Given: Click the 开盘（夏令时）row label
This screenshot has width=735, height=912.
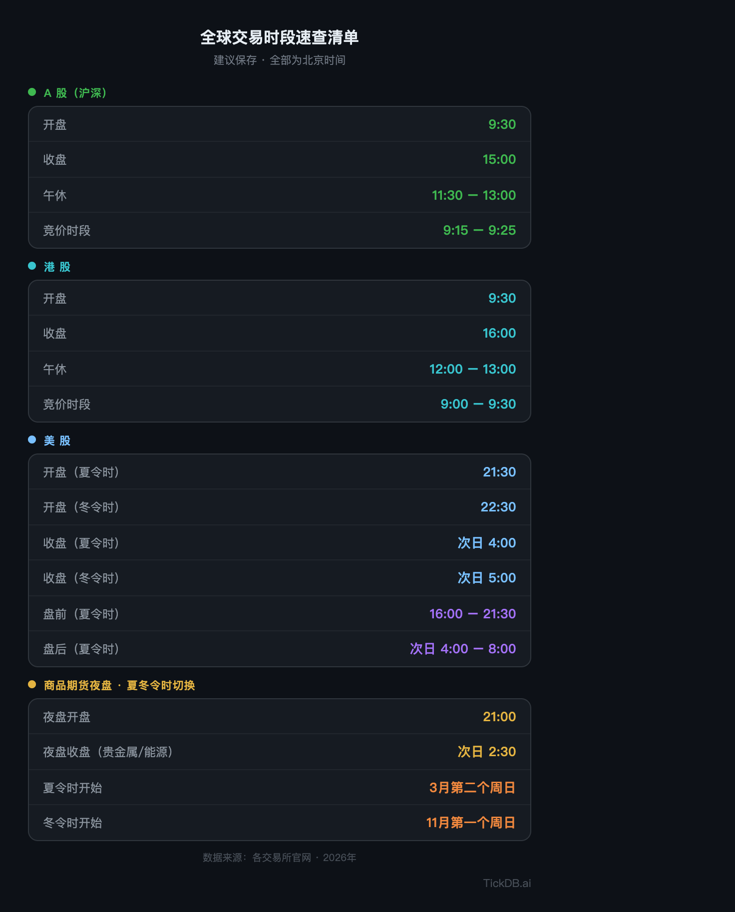Looking at the screenshot, I should [x=81, y=472].
